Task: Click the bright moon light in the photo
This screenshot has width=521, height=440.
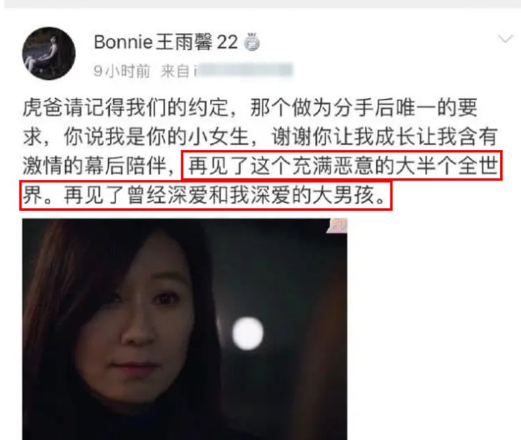Action: pyautogui.click(x=247, y=333)
